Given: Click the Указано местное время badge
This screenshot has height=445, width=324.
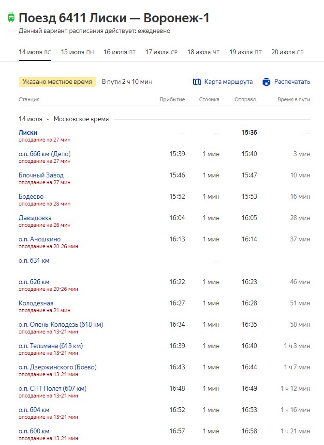Looking at the screenshot, I should click(x=57, y=82).
